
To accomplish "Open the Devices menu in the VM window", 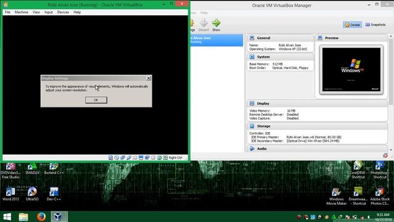I will (x=63, y=12).
